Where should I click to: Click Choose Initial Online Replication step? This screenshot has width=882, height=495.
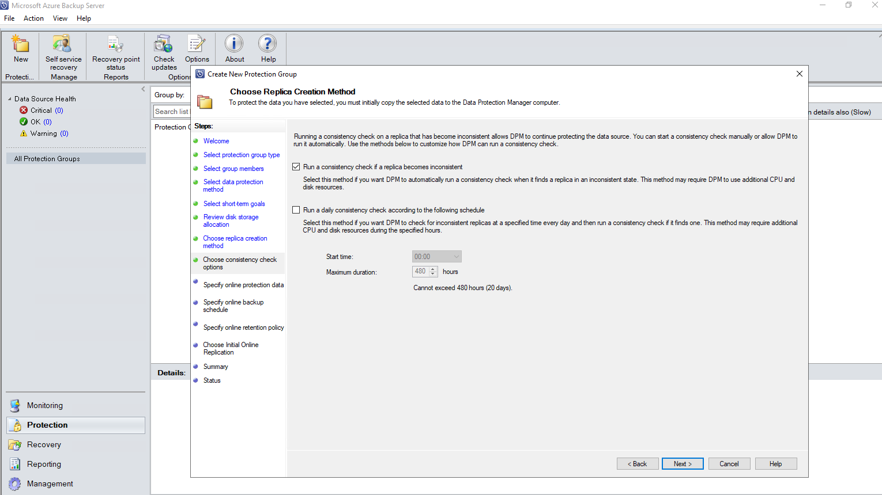[231, 348]
